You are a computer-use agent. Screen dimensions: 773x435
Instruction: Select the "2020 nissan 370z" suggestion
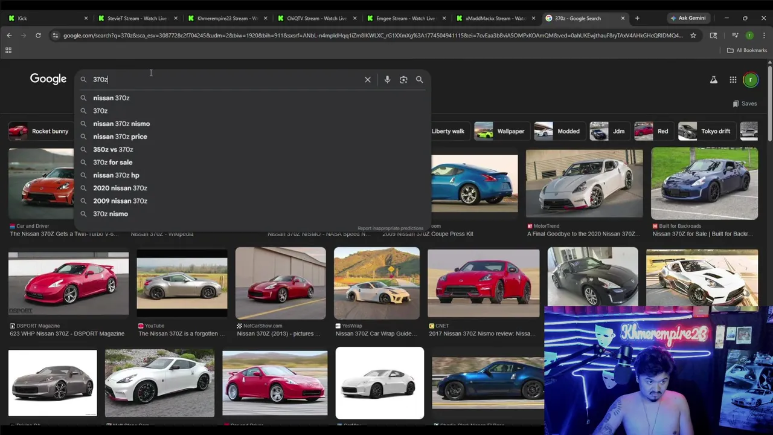pos(252,188)
